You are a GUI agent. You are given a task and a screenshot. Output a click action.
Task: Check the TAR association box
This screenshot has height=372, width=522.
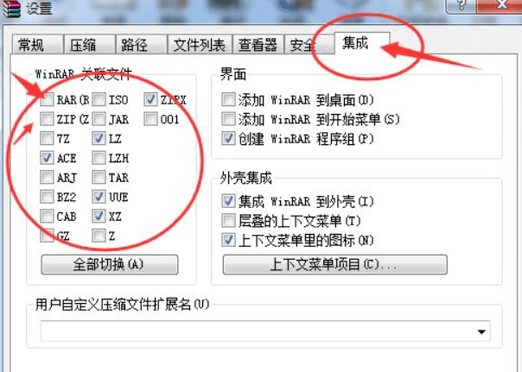99,177
